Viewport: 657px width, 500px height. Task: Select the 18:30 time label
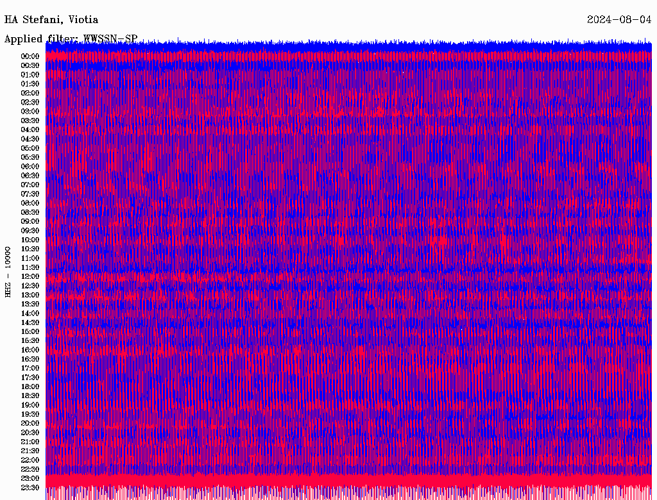tap(30, 396)
